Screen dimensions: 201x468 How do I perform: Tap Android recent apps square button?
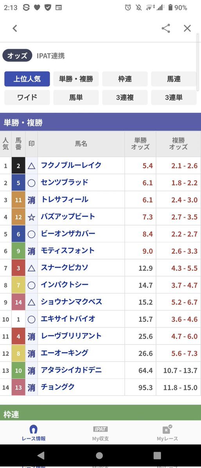(x=157, y=456)
